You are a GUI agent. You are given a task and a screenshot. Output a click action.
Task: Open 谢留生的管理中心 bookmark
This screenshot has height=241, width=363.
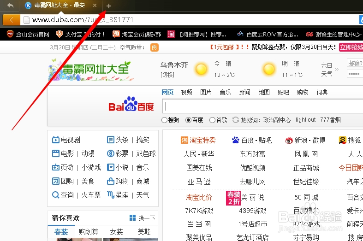coord(334,35)
